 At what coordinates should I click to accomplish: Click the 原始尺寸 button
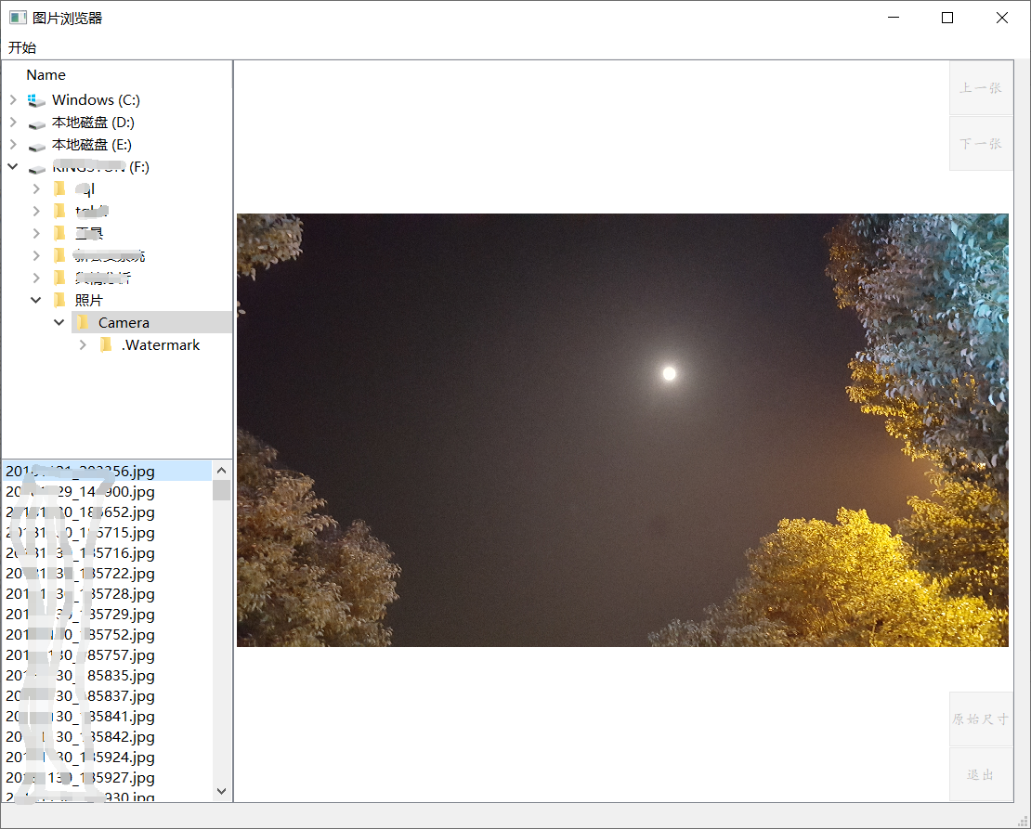coord(981,719)
